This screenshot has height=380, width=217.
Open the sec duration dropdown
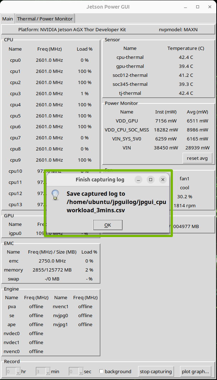[x=81, y=372]
